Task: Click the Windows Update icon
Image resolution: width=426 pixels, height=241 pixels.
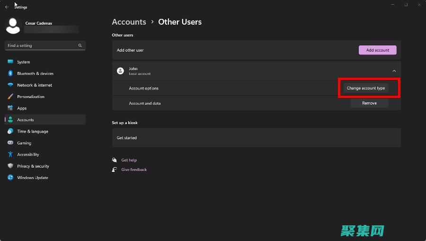Action: tap(10, 178)
